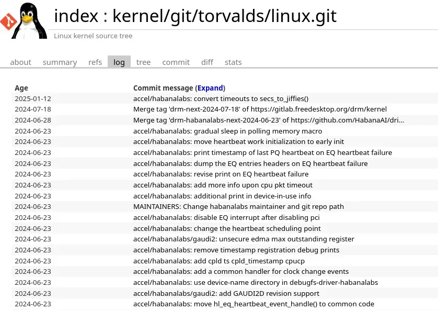Open commit 'convert timeouts to secs_to_jiffies()'
This screenshot has width=438, height=310.
[221, 98]
